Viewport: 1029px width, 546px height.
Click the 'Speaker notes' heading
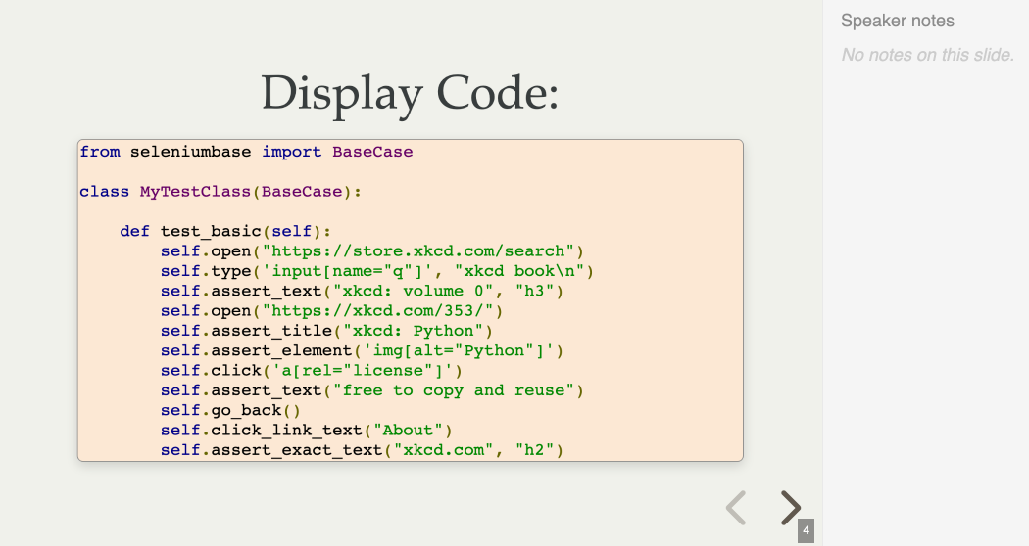(897, 21)
